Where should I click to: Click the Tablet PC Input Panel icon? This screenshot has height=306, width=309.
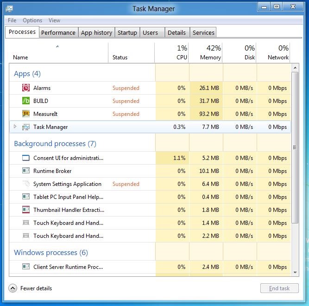(x=26, y=197)
